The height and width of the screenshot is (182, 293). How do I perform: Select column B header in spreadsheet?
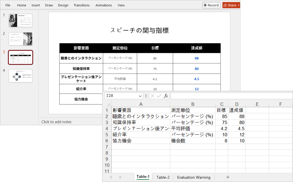(193, 104)
